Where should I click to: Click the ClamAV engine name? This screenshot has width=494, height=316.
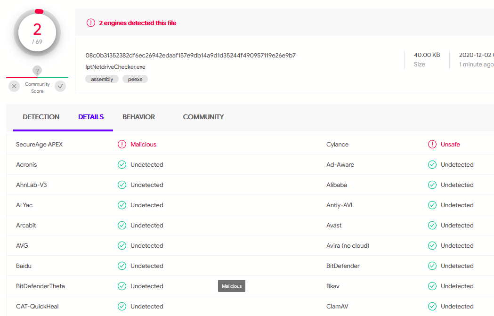coord(338,306)
